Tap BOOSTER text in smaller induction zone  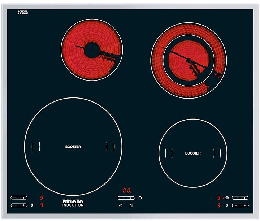(193, 153)
